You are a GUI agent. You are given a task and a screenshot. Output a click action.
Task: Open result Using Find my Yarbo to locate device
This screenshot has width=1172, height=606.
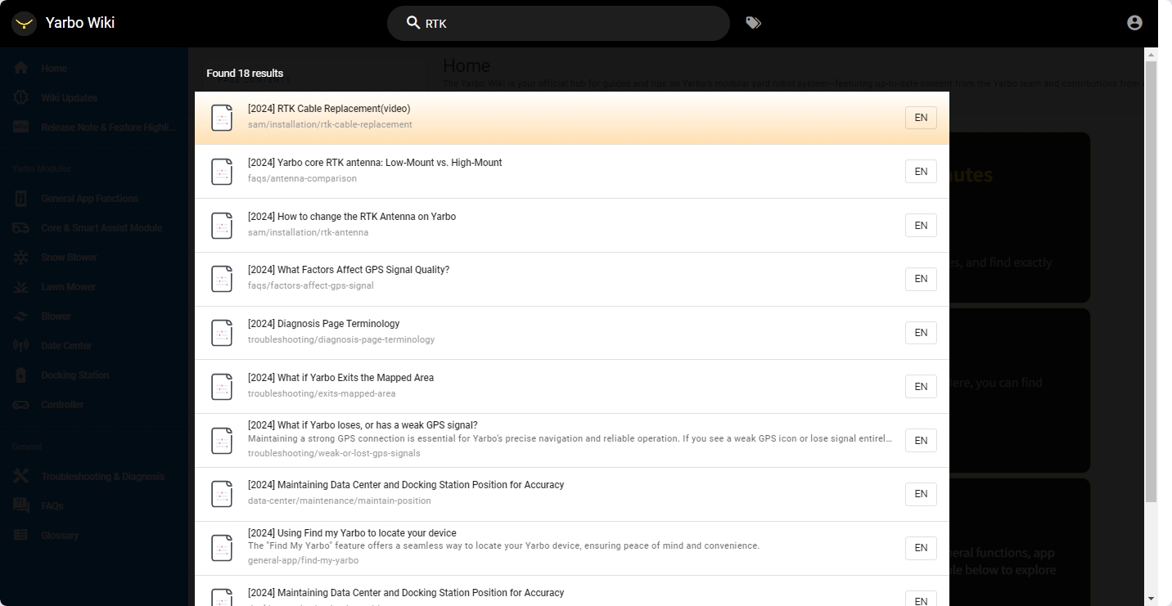click(x=572, y=548)
